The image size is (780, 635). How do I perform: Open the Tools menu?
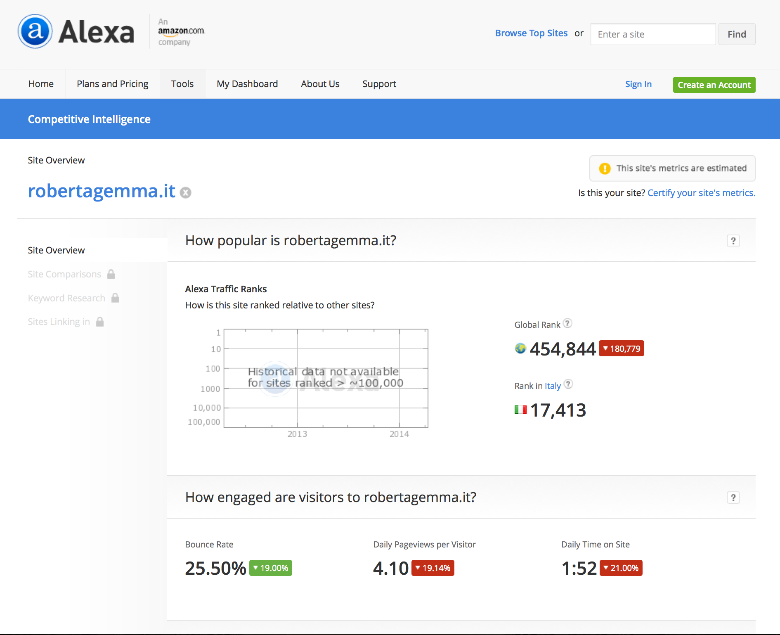click(182, 84)
